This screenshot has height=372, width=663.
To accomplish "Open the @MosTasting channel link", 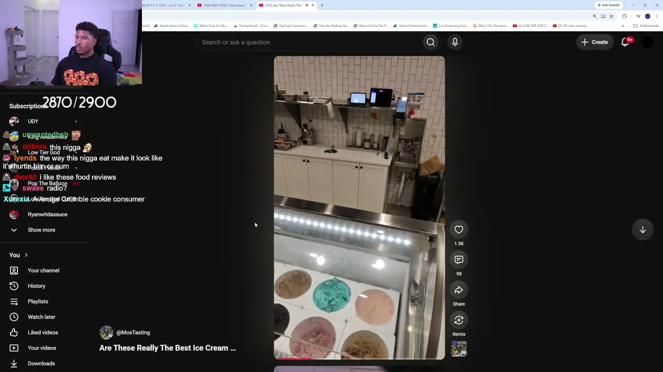I will pyautogui.click(x=133, y=333).
